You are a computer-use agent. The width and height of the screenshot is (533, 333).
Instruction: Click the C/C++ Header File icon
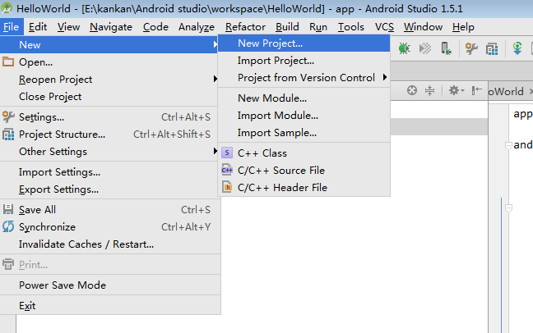tap(227, 187)
